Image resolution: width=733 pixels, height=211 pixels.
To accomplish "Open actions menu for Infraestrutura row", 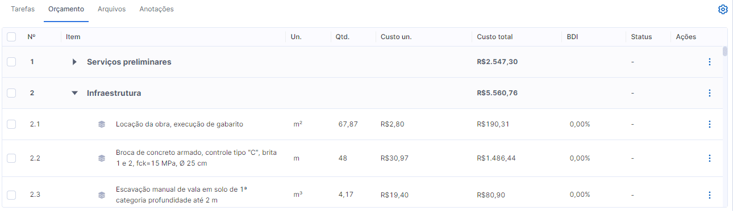I will click(x=709, y=93).
